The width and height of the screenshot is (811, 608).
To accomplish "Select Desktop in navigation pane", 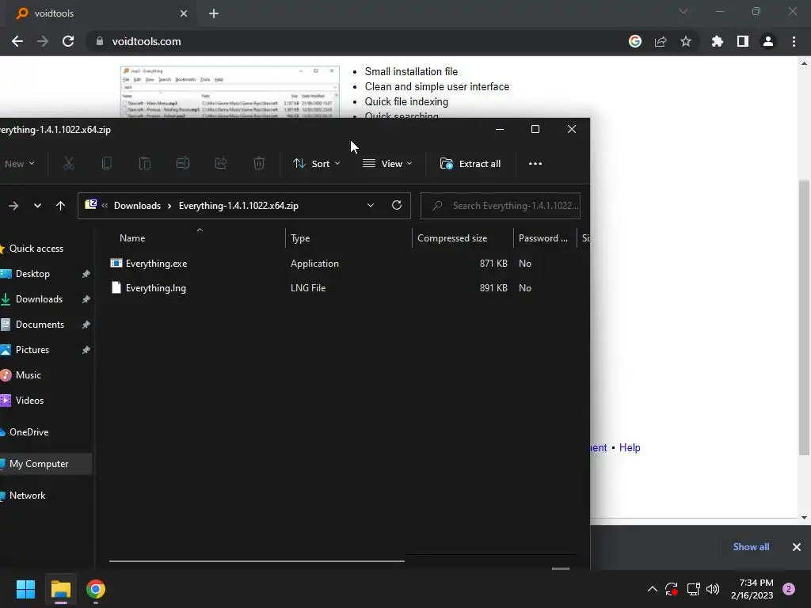I will [32, 274].
